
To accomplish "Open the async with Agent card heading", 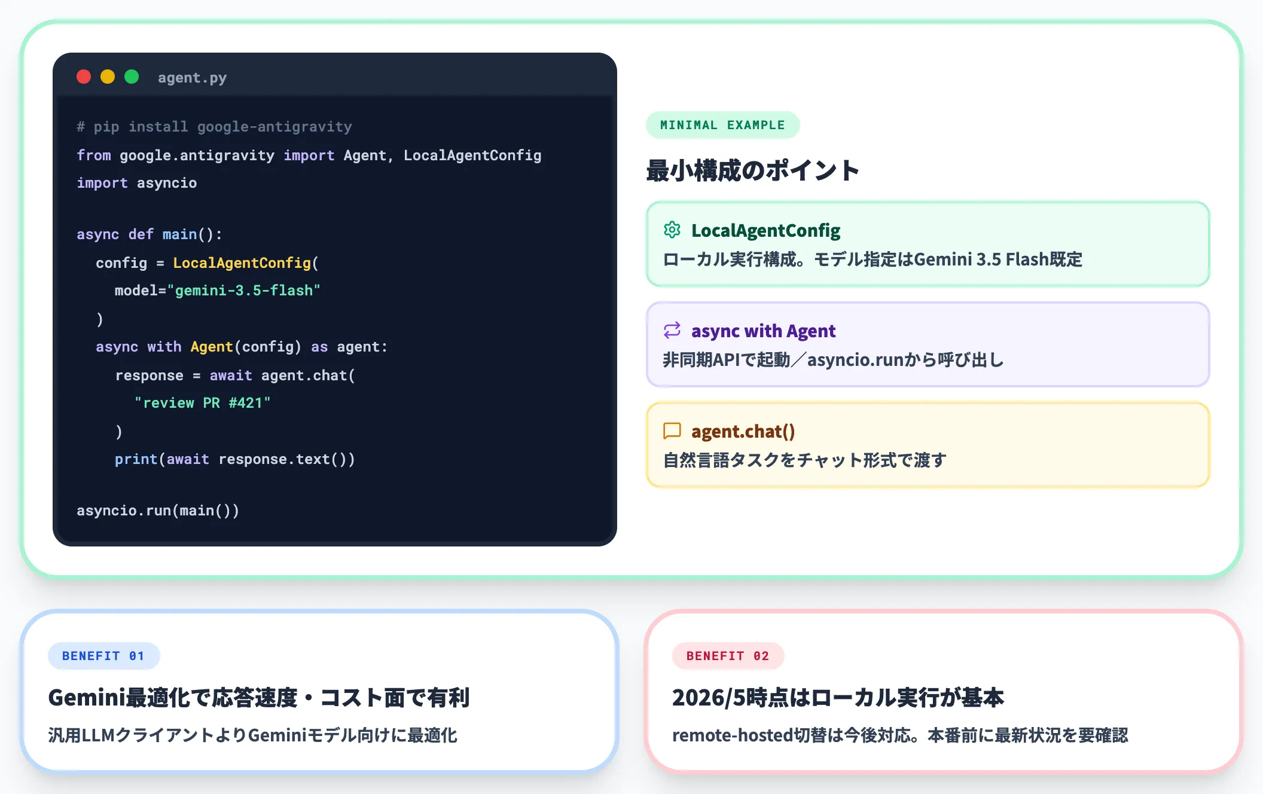I will 764,331.
